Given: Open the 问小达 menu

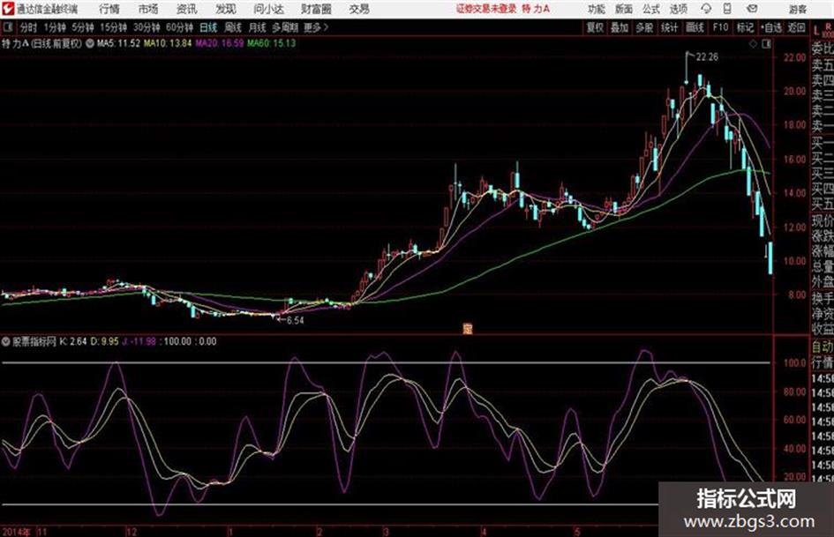Looking at the screenshot, I should 268,9.
